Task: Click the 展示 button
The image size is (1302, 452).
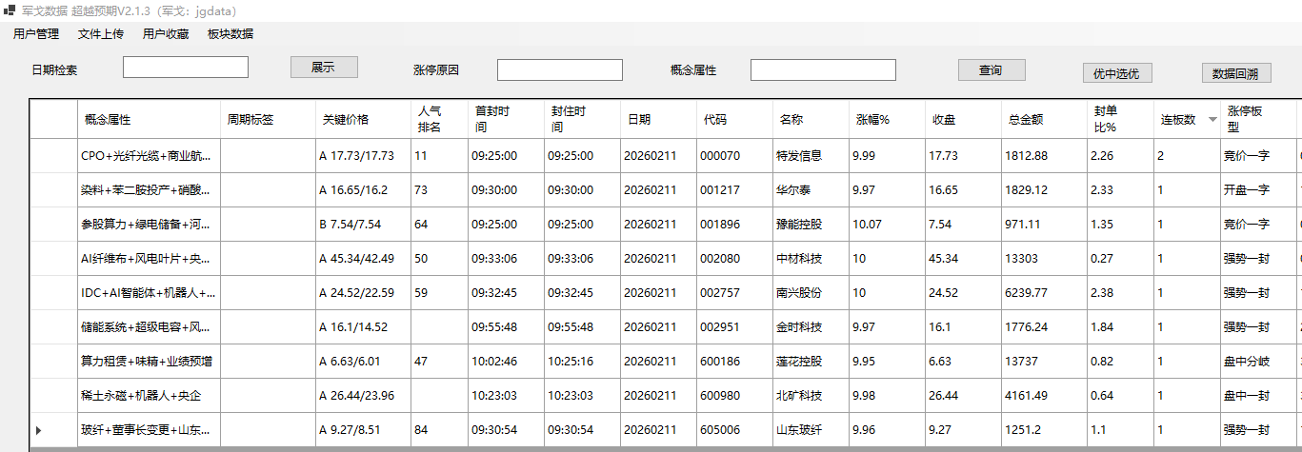Action: [x=324, y=68]
